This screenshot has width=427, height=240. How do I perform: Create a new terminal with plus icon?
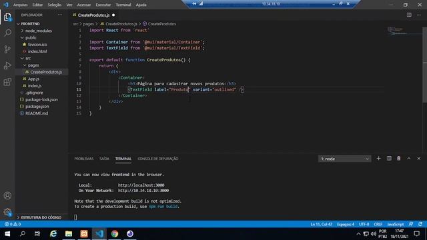tap(378, 159)
